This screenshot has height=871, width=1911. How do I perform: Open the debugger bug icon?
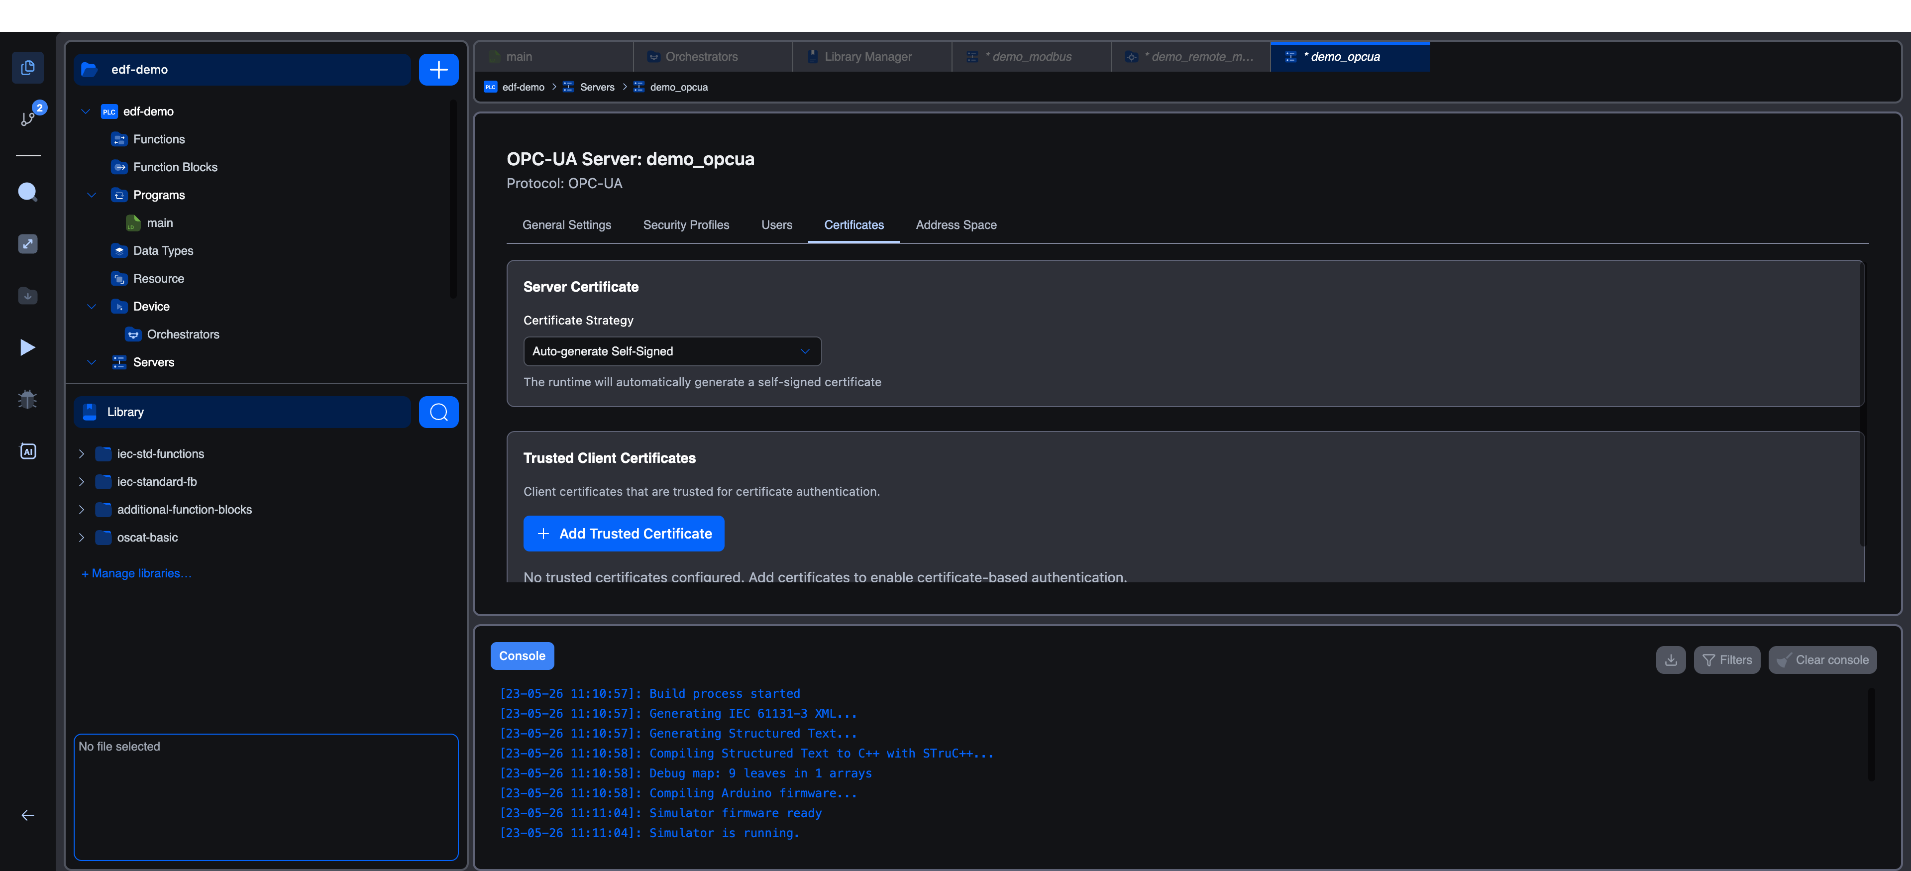27,399
